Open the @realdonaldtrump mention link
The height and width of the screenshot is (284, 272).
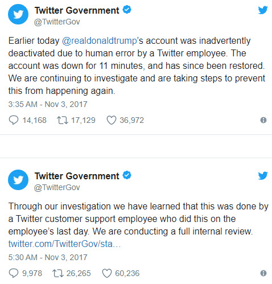[x=100, y=41]
